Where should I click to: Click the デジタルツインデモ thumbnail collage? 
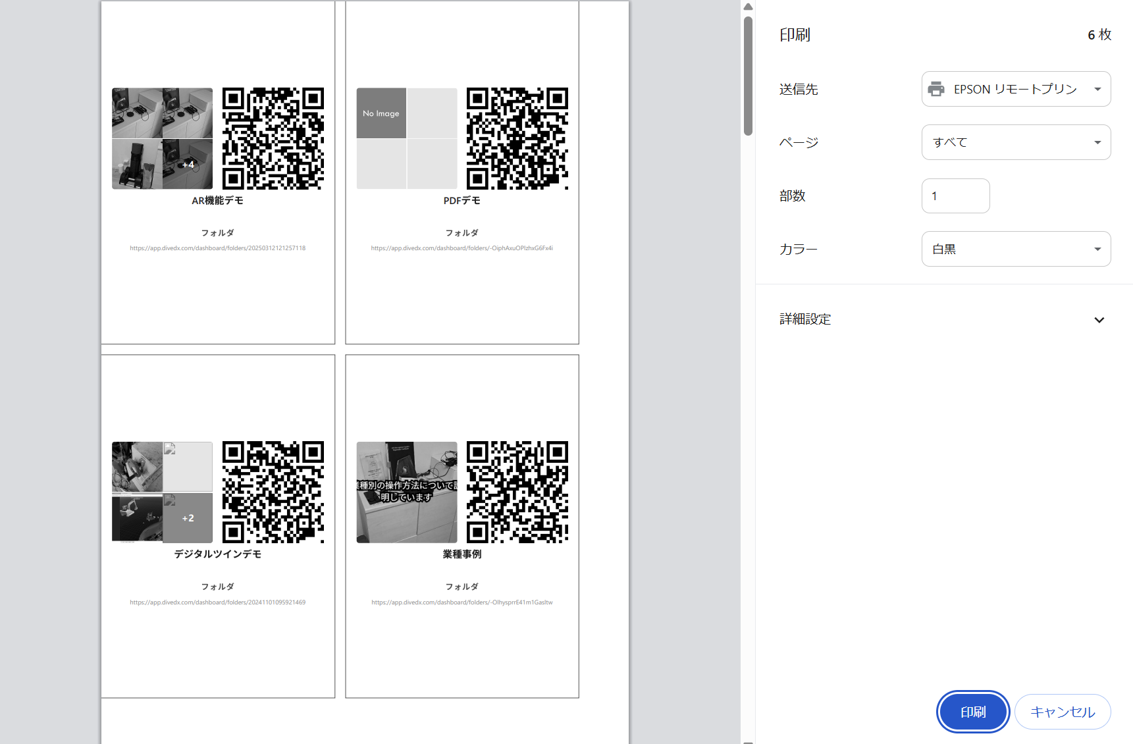click(x=162, y=492)
